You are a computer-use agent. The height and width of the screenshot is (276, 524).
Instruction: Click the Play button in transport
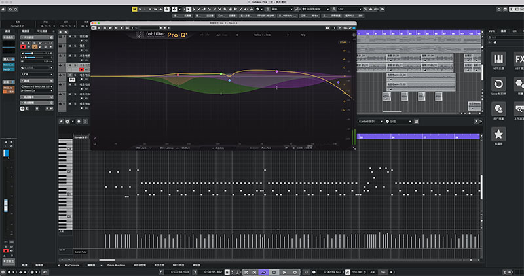(284, 272)
